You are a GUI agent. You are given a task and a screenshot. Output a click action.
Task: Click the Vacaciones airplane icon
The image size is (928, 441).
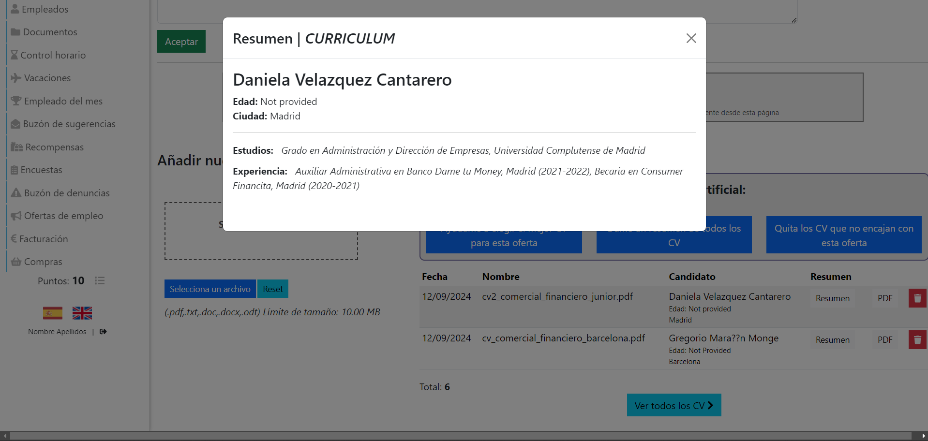pyautogui.click(x=16, y=78)
